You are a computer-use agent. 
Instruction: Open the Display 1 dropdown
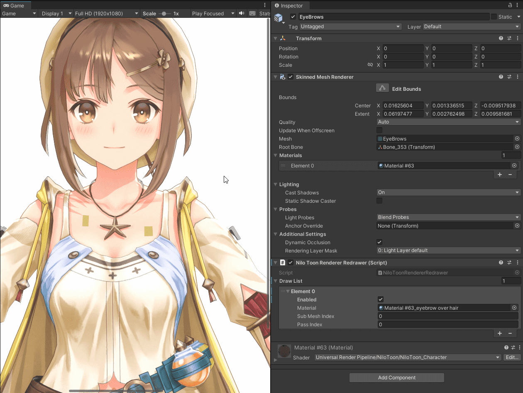56,13
